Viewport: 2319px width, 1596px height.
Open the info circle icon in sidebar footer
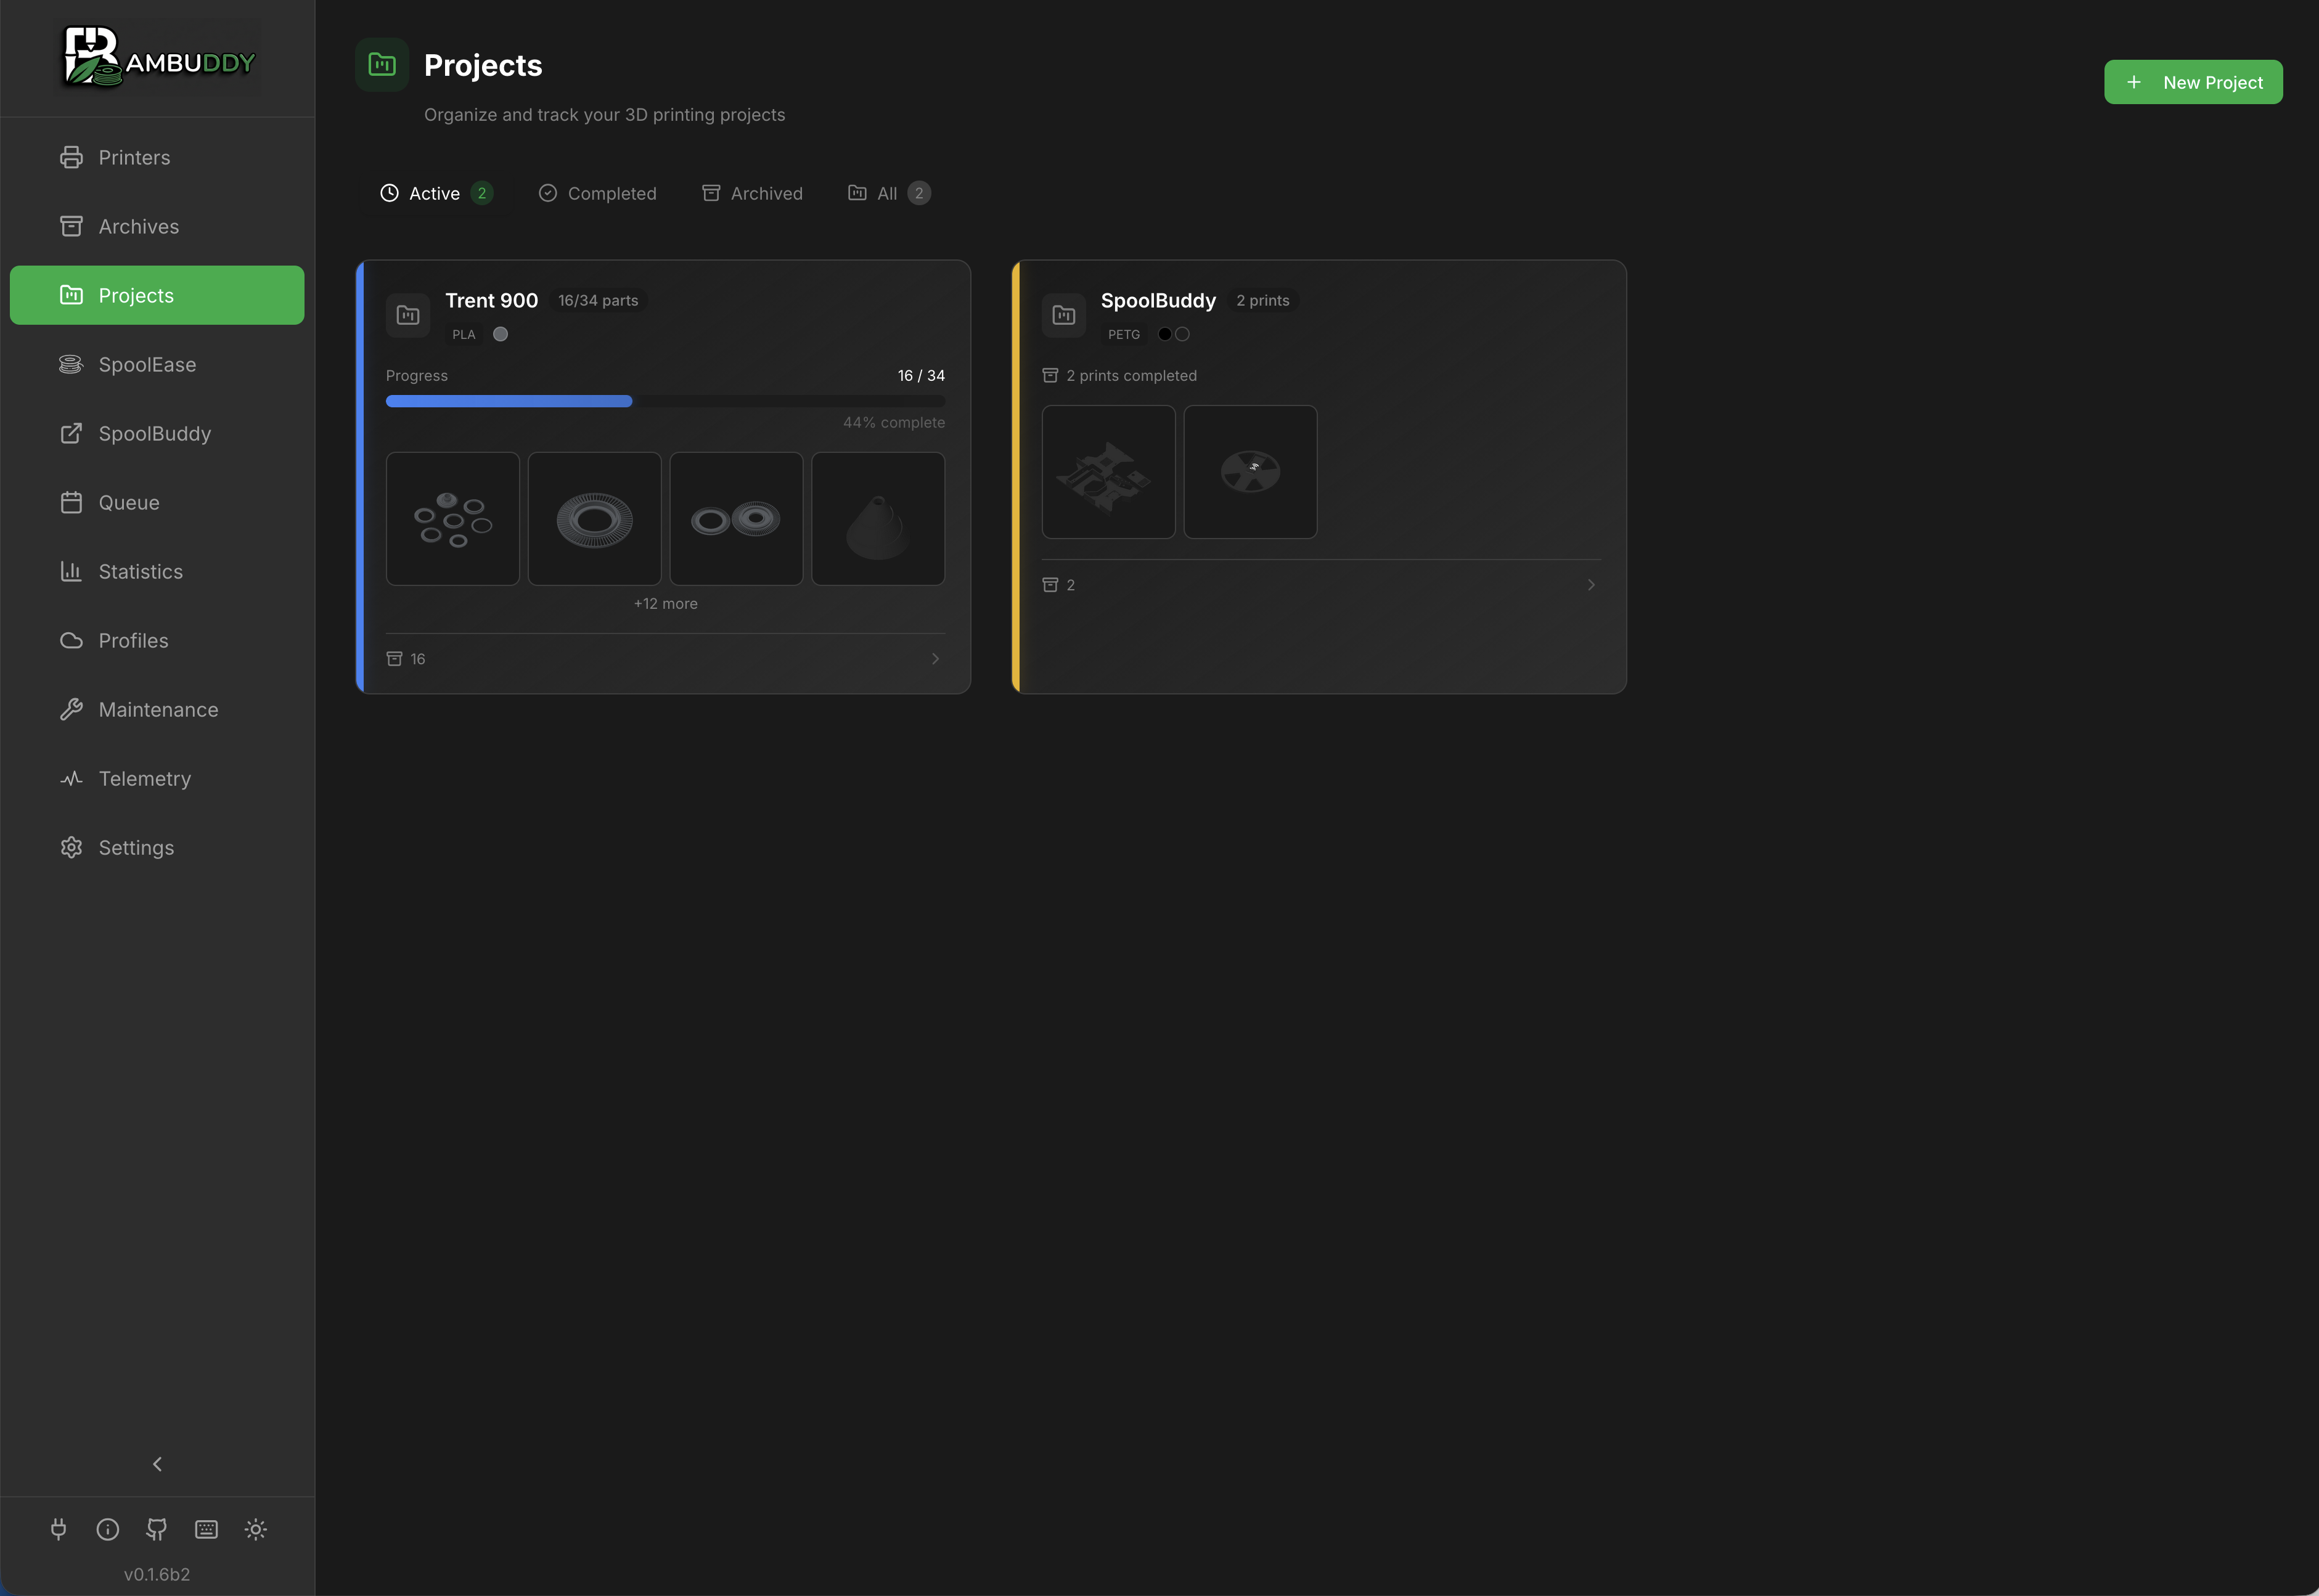click(108, 1529)
